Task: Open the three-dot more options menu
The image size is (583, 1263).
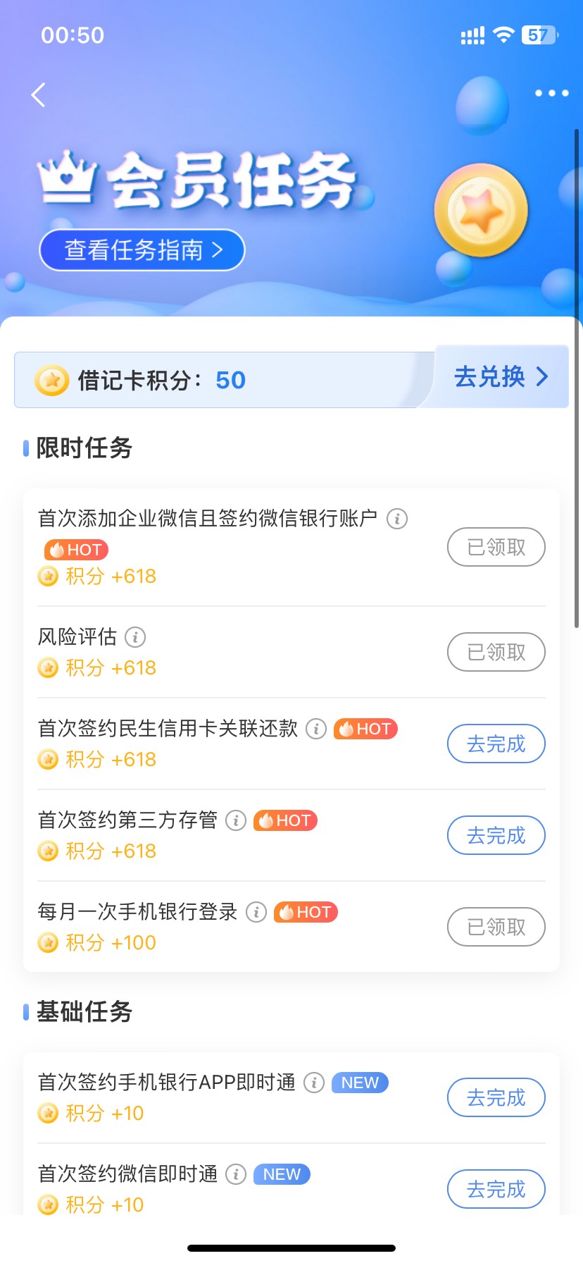Action: click(551, 93)
